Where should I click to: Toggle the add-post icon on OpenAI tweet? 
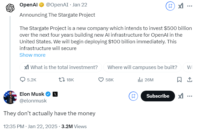tap(170, 6)
